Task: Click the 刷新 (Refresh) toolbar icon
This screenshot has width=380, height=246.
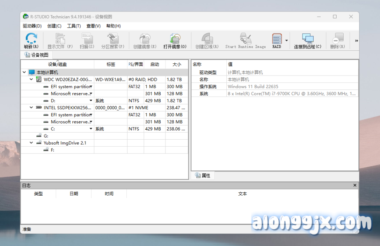Action: (31, 39)
